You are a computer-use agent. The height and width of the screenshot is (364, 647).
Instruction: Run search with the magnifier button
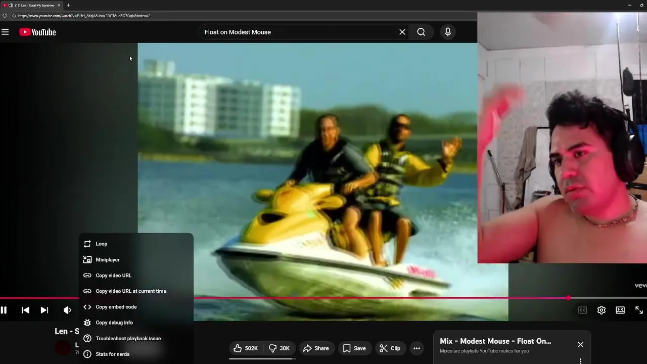(x=421, y=32)
